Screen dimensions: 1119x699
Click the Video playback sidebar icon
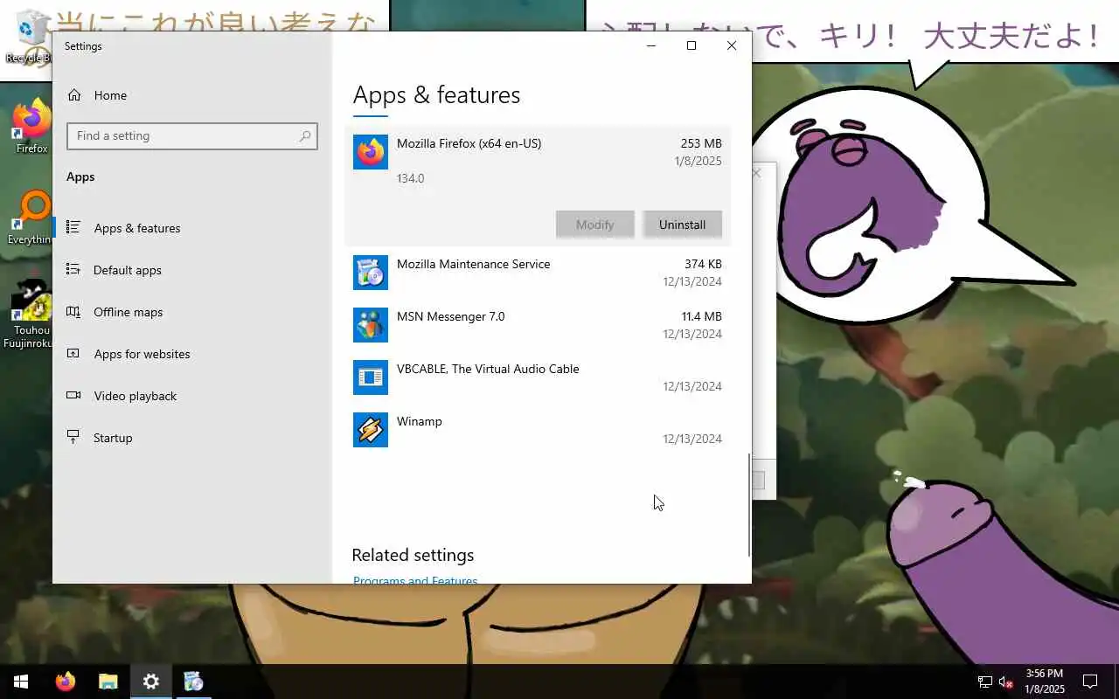73,395
